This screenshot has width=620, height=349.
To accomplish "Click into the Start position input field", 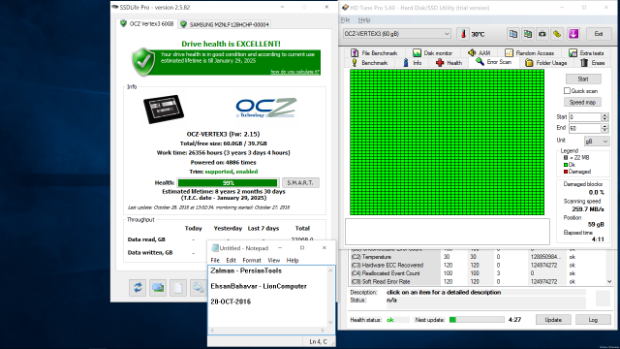I will coord(585,117).
